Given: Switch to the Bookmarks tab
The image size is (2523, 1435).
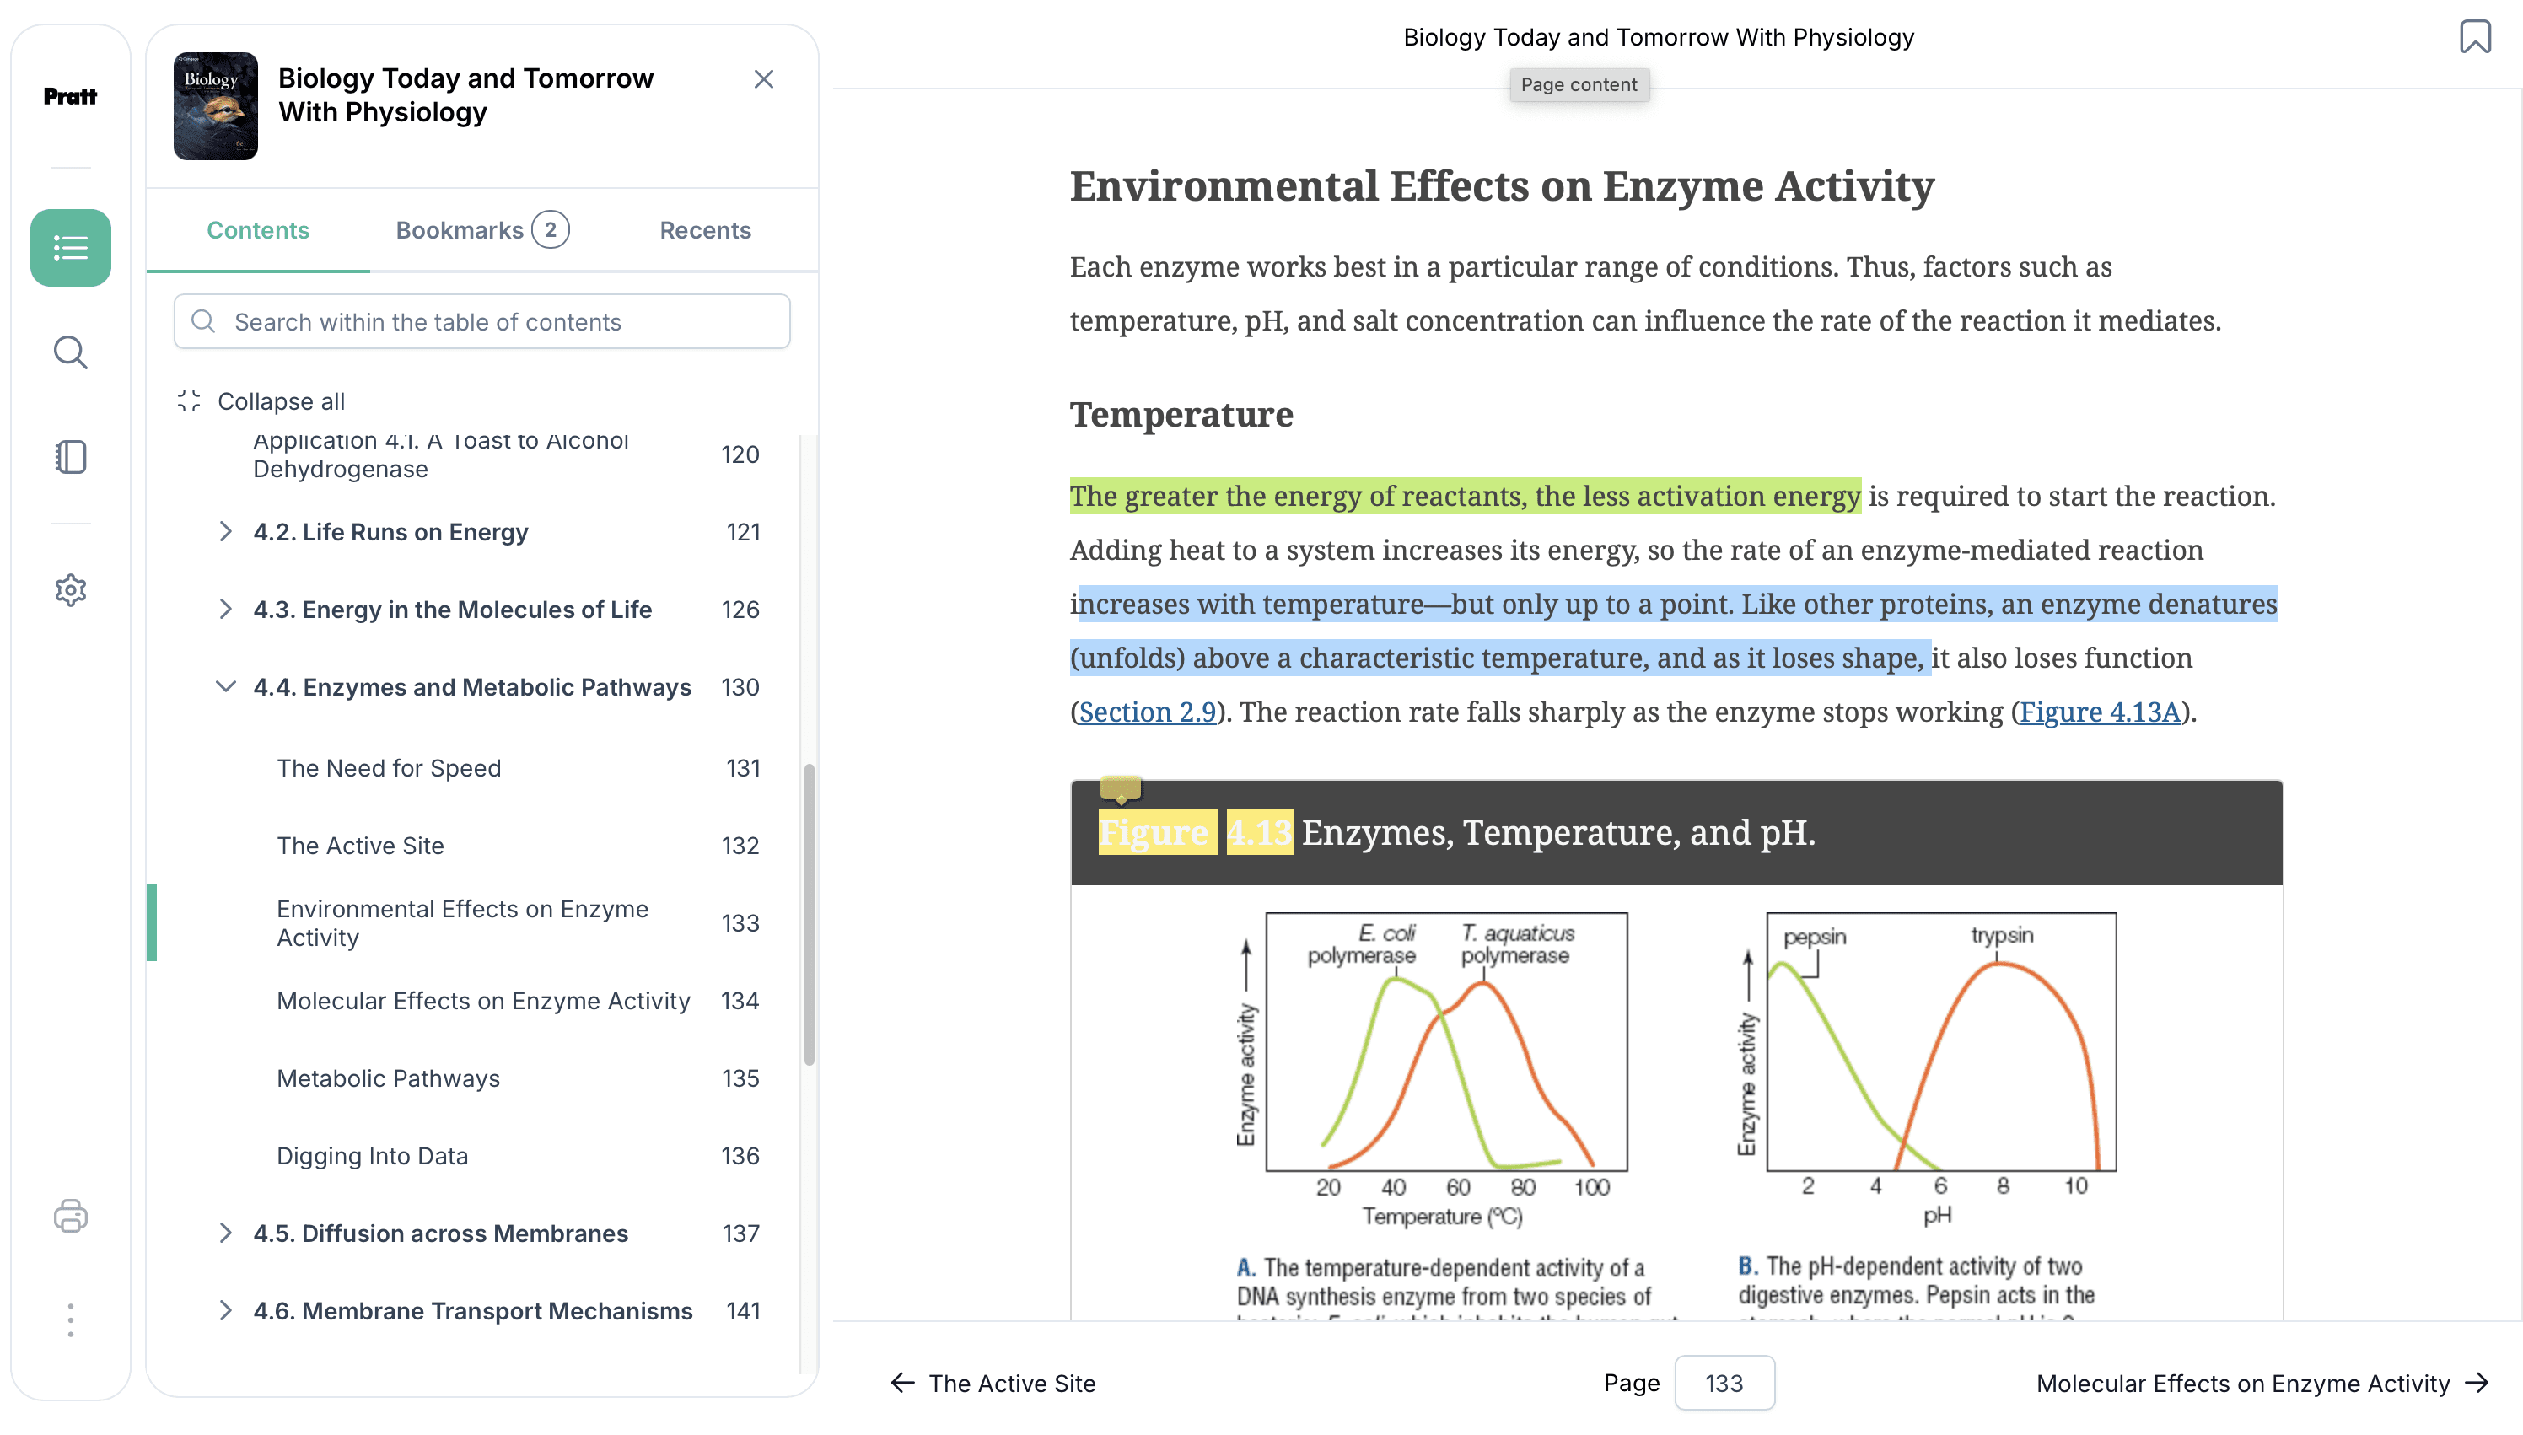Looking at the screenshot, I should [x=482, y=231].
